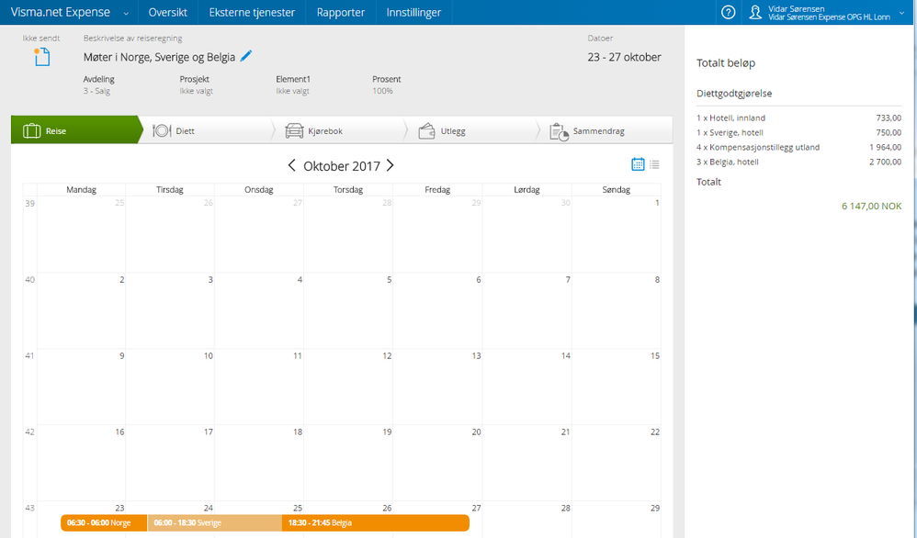Screen dimensions: 917x538
Task: Click the total 6 147,00 NOK
Action: pyautogui.click(x=871, y=207)
